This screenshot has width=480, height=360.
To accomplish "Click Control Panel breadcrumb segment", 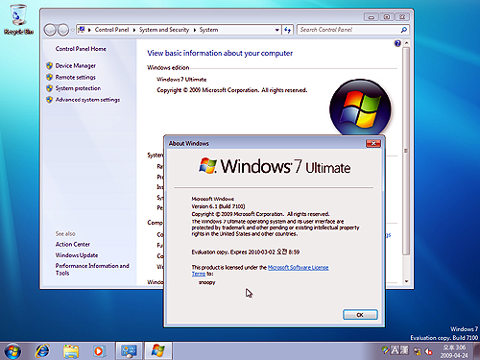I will click(x=111, y=30).
